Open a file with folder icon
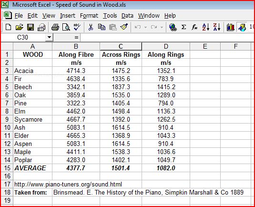Screen dimensions: 255x207 [x=20, y=27]
